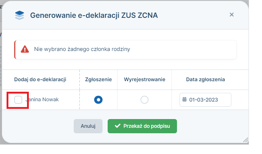This screenshot has height=154, width=262.
Task: Cancel with the Anuluj button
Action: pyautogui.click(x=88, y=126)
